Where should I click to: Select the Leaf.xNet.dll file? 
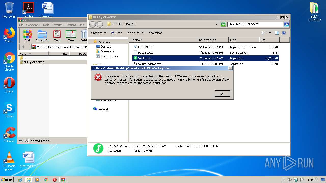coord(146,47)
